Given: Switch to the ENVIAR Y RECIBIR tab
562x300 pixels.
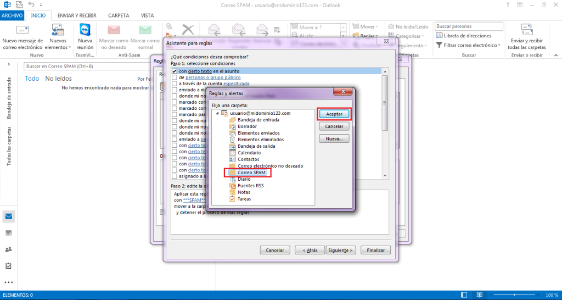Looking at the screenshot, I should click(x=78, y=15).
